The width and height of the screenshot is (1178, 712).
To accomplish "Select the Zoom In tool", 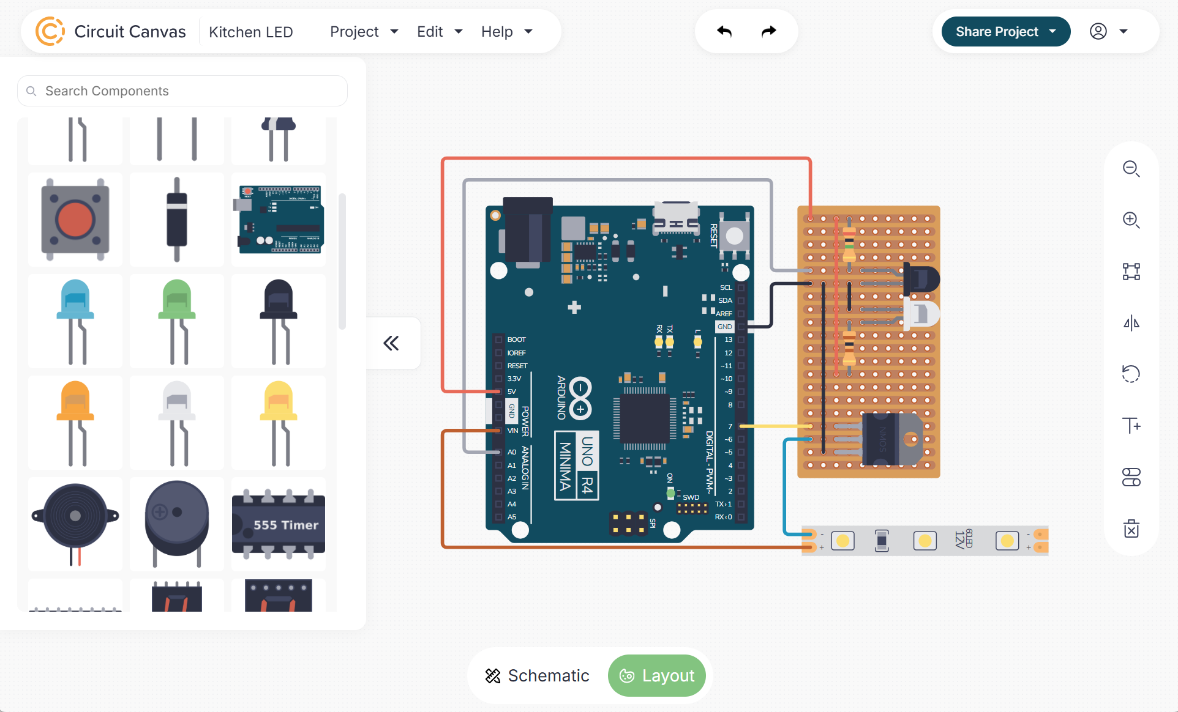I will [1131, 220].
